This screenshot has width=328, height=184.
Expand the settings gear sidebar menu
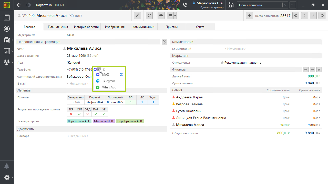coord(7,177)
